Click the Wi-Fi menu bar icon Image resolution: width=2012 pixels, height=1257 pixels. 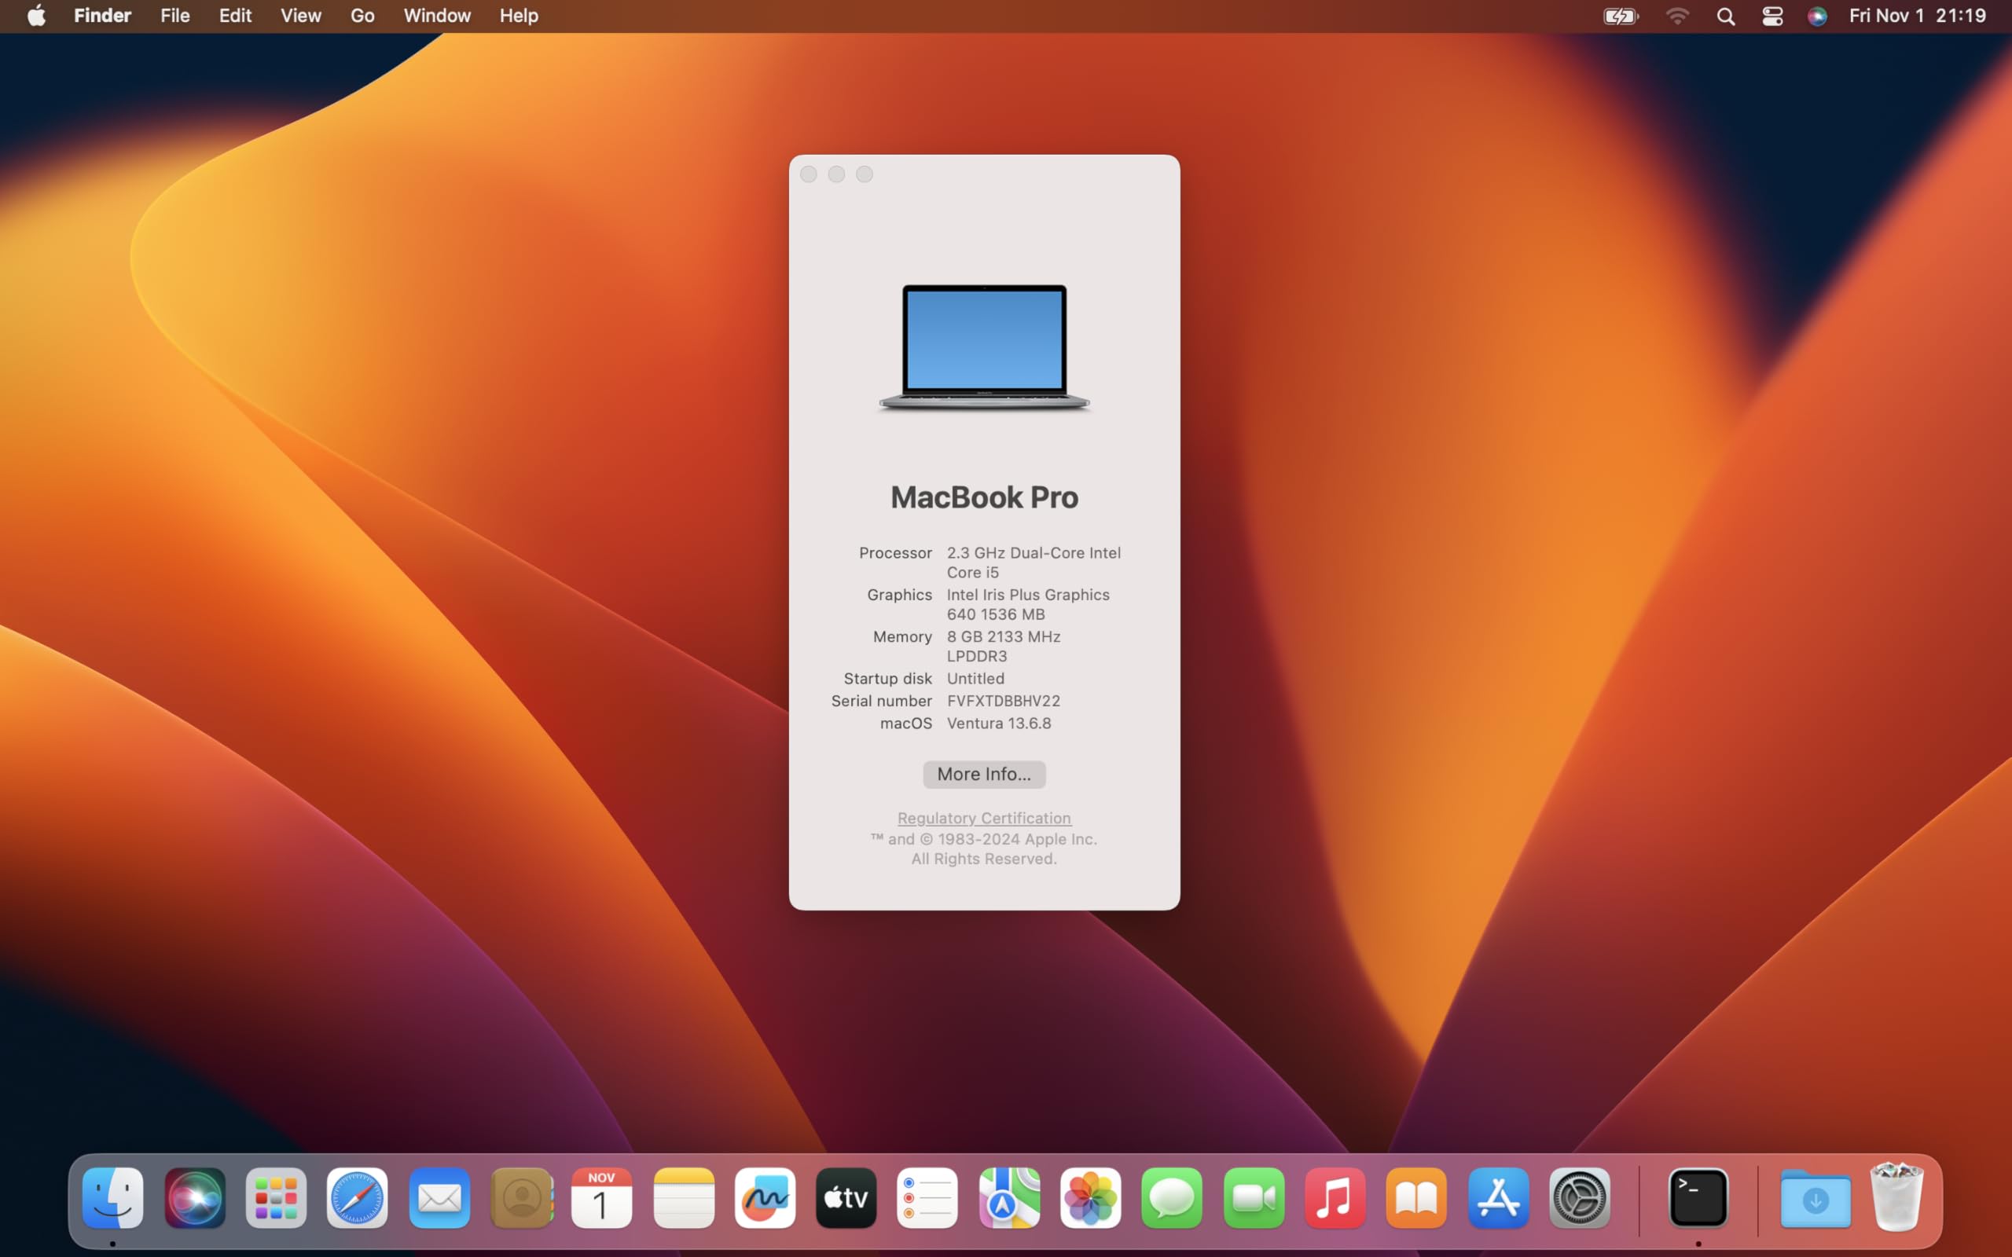[x=1678, y=16]
